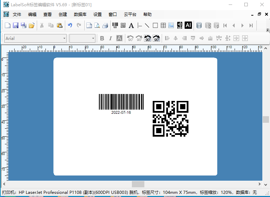Open the 数据库 menu
This screenshot has width=270, height=197.
click(x=80, y=15)
